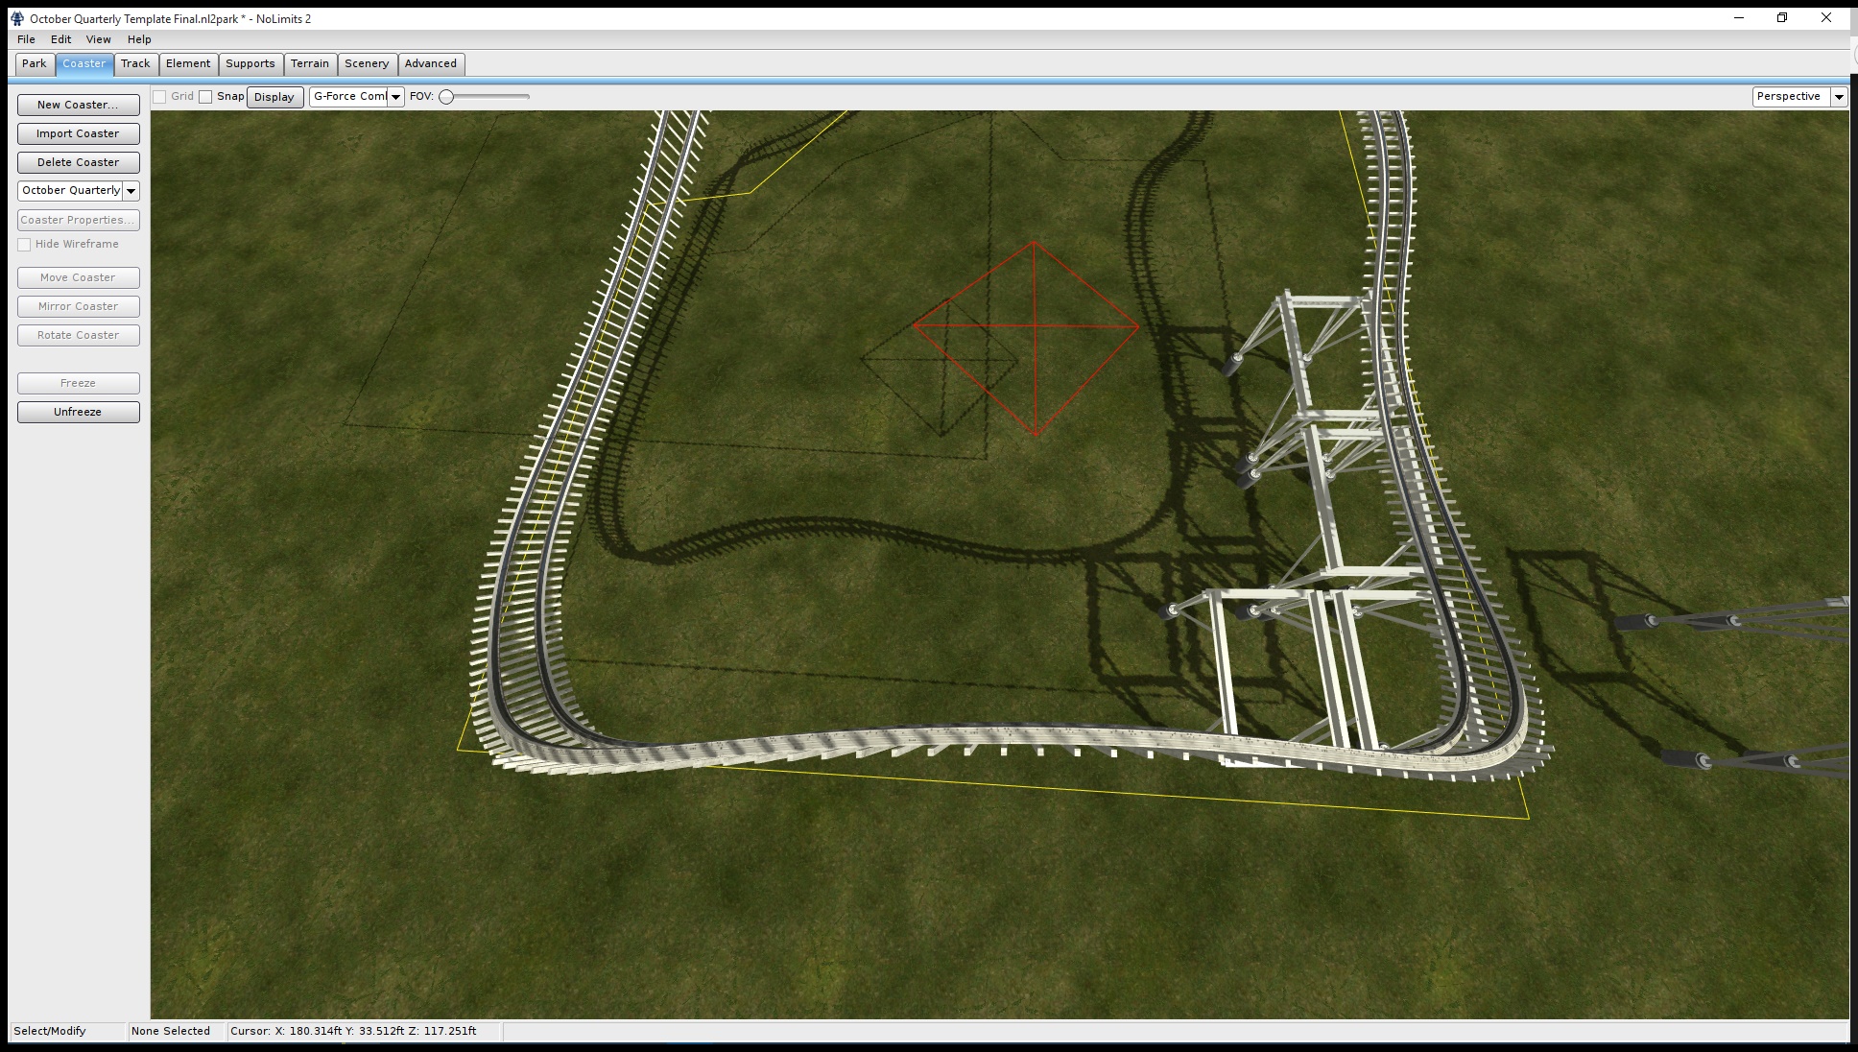Image resolution: width=1858 pixels, height=1052 pixels.
Task: Click the Delete Coaster button
Action: coord(78,162)
